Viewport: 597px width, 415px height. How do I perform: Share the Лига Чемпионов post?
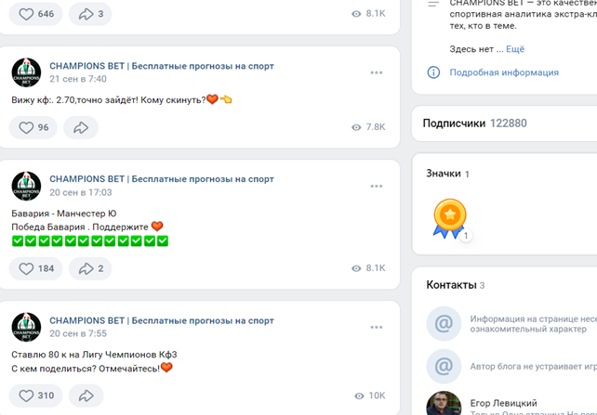(x=86, y=396)
